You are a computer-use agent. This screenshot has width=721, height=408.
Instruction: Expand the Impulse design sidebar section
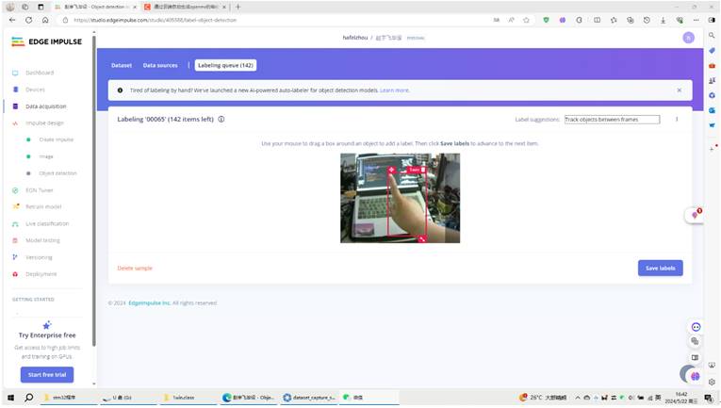tap(44, 122)
